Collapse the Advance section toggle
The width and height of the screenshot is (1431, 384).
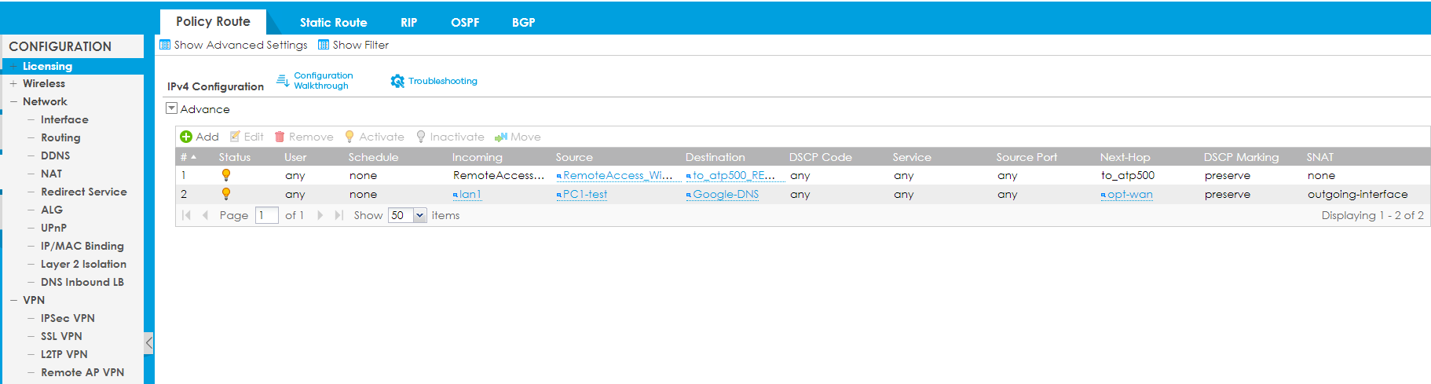[171, 108]
